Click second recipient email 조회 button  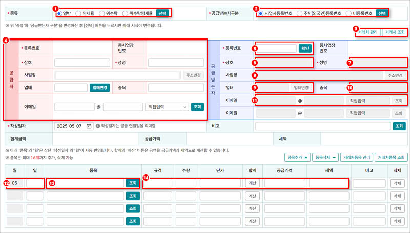(x=399, y=113)
